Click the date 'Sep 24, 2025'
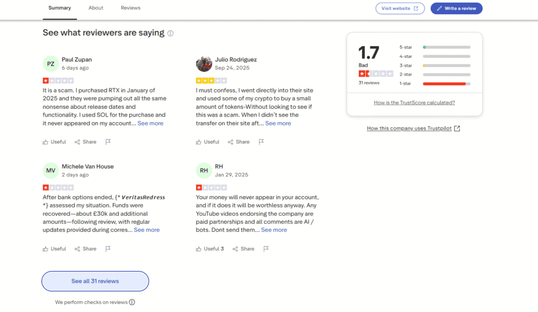 point(232,68)
